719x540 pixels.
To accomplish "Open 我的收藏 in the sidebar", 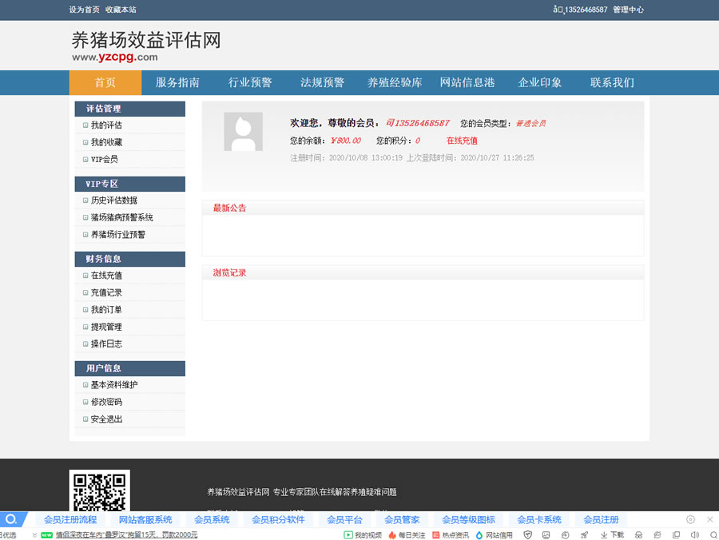I will (x=106, y=142).
